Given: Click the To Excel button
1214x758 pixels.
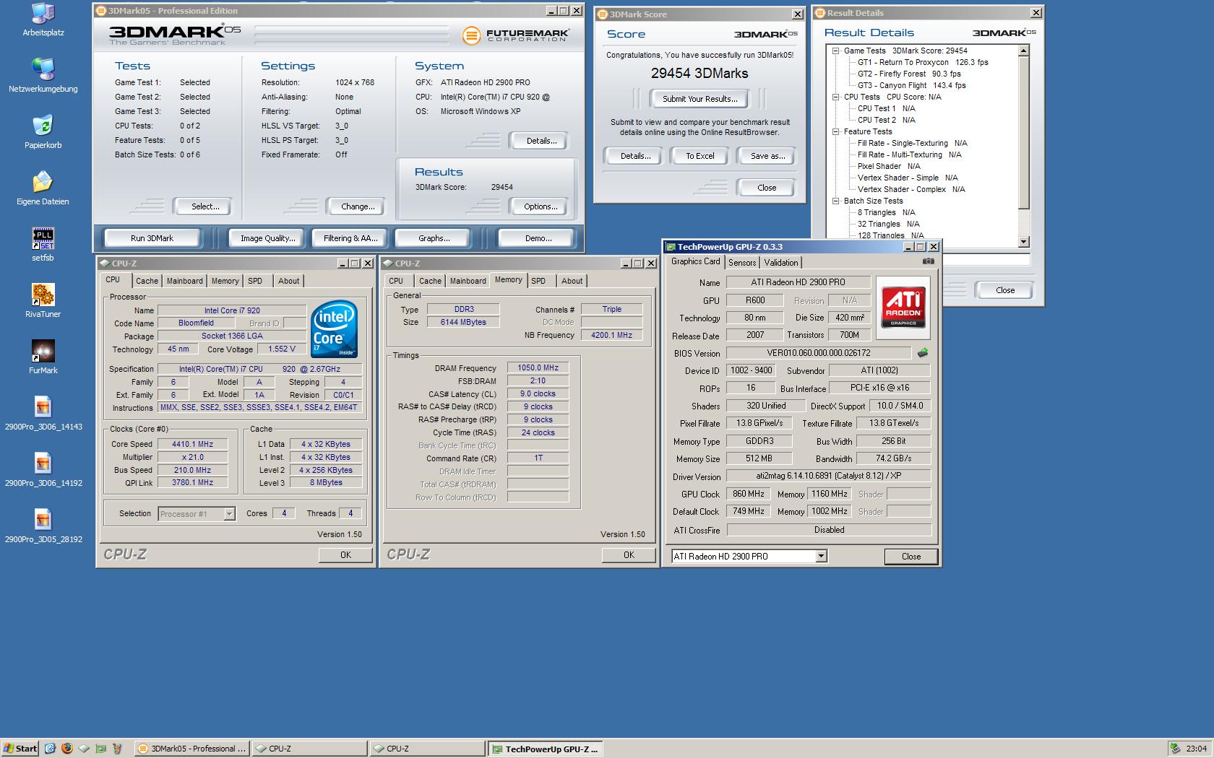Looking at the screenshot, I should [699, 156].
